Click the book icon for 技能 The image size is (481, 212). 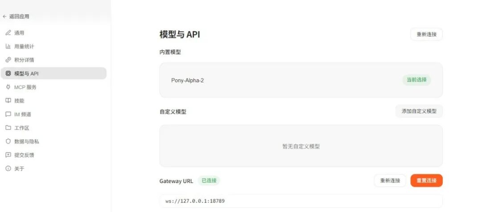pos(8,101)
